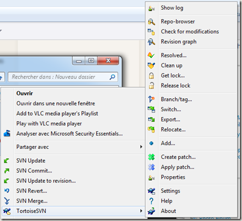The width and height of the screenshot is (242, 221).
Task: Click the Clean up broom icon
Action: [x=151, y=65]
